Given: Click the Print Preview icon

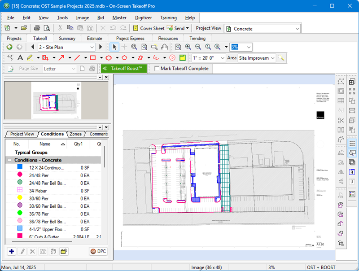Looking at the screenshot, I should coord(47,28).
